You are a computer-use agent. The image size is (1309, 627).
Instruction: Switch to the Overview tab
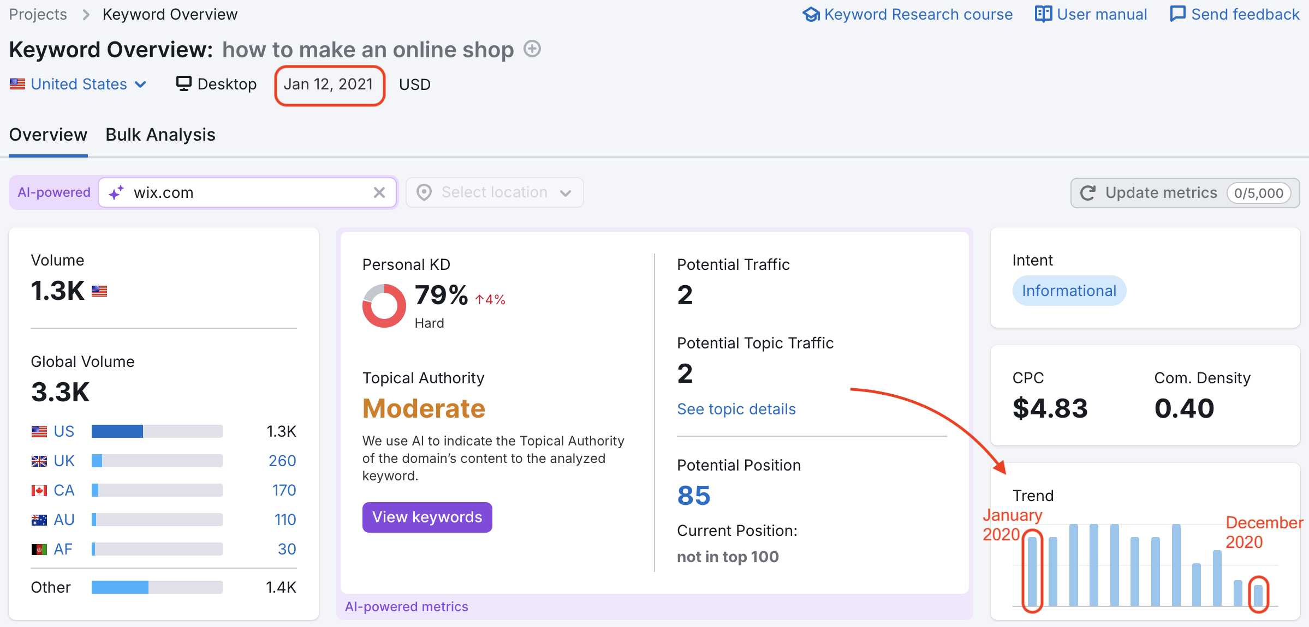[48, 135]
